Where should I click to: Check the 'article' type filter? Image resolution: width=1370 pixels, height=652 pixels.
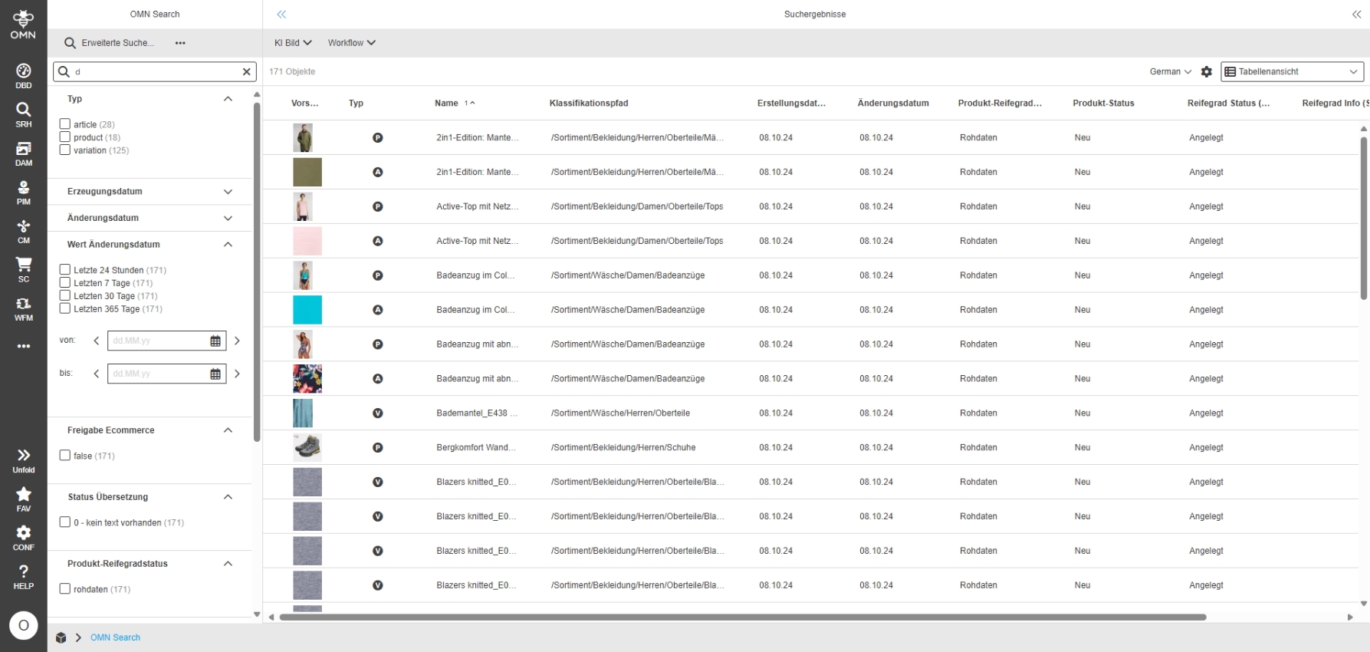(65, 124)
